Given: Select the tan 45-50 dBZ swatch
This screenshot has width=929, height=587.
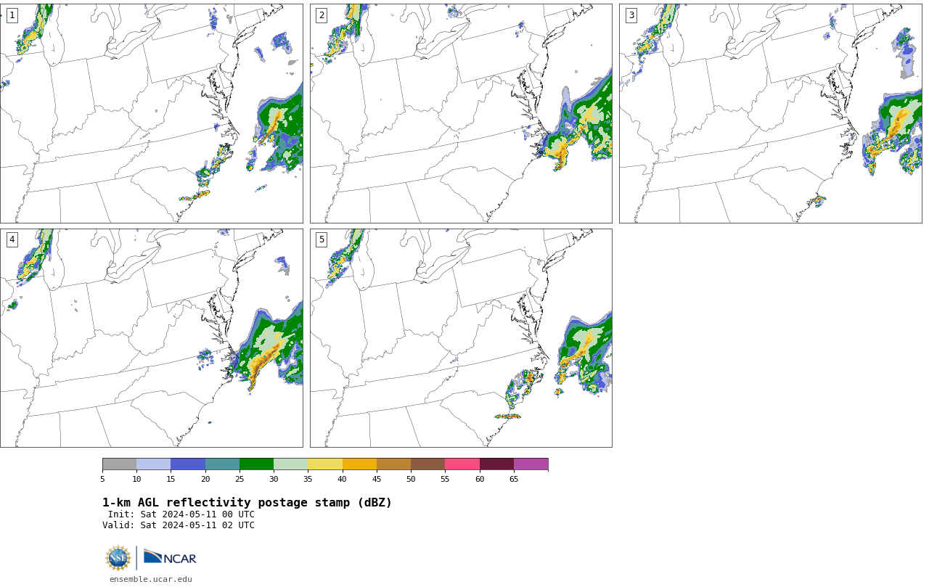Looking at the screenshot, I should [x=393, y=464].
